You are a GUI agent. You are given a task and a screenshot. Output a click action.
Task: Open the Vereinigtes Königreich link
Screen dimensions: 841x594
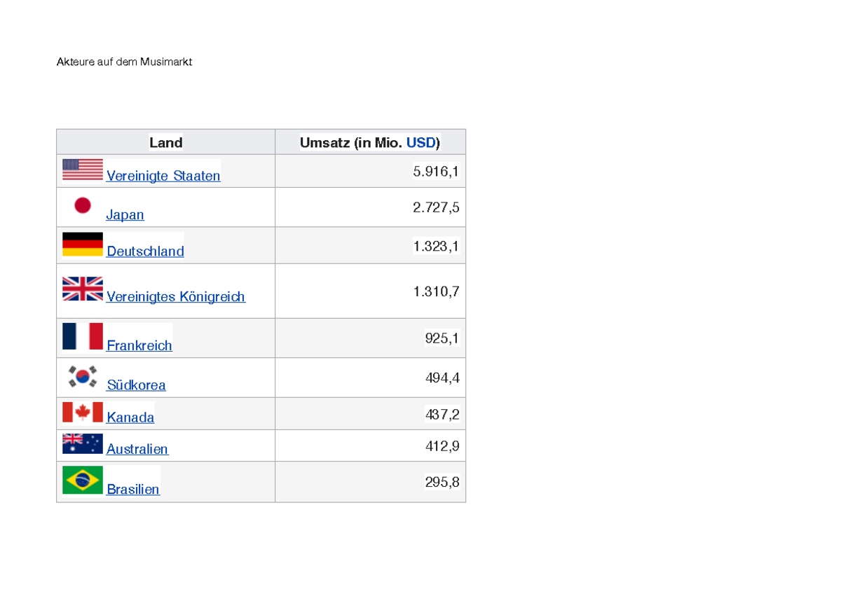(x=175, y=297)
